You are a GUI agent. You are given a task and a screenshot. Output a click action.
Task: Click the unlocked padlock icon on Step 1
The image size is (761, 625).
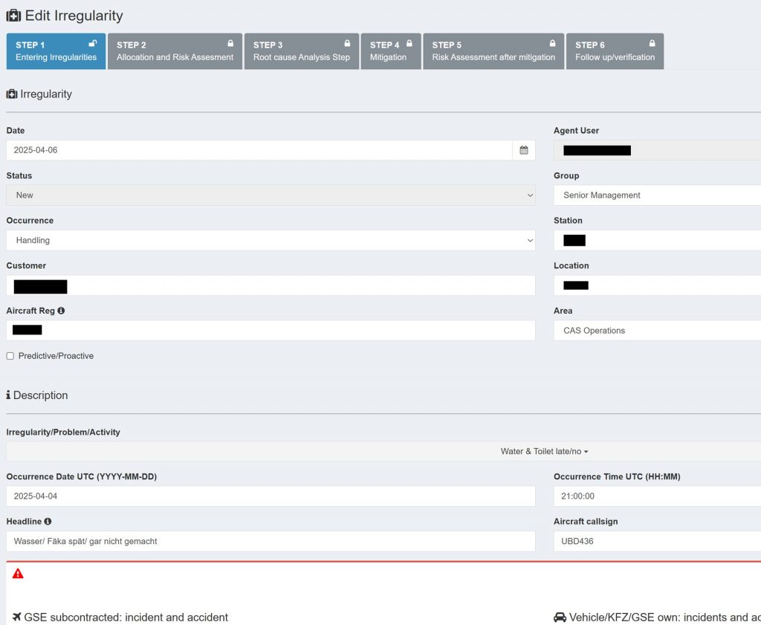tap(92, 44)
